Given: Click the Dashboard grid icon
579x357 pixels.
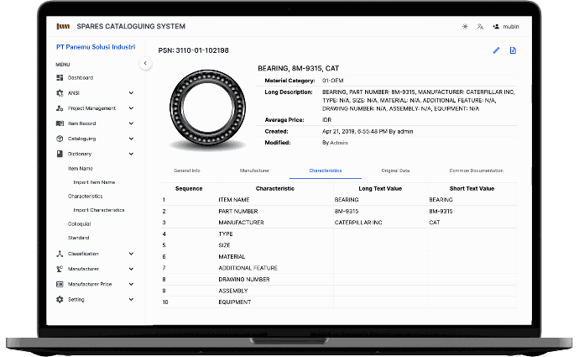Looking at the screenshot, I should tap(60, 78).
